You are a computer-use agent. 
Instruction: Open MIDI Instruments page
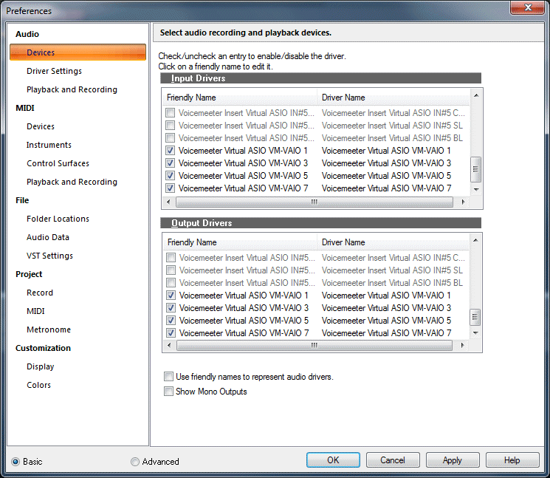pyautogui.click(x=49, y=145)
